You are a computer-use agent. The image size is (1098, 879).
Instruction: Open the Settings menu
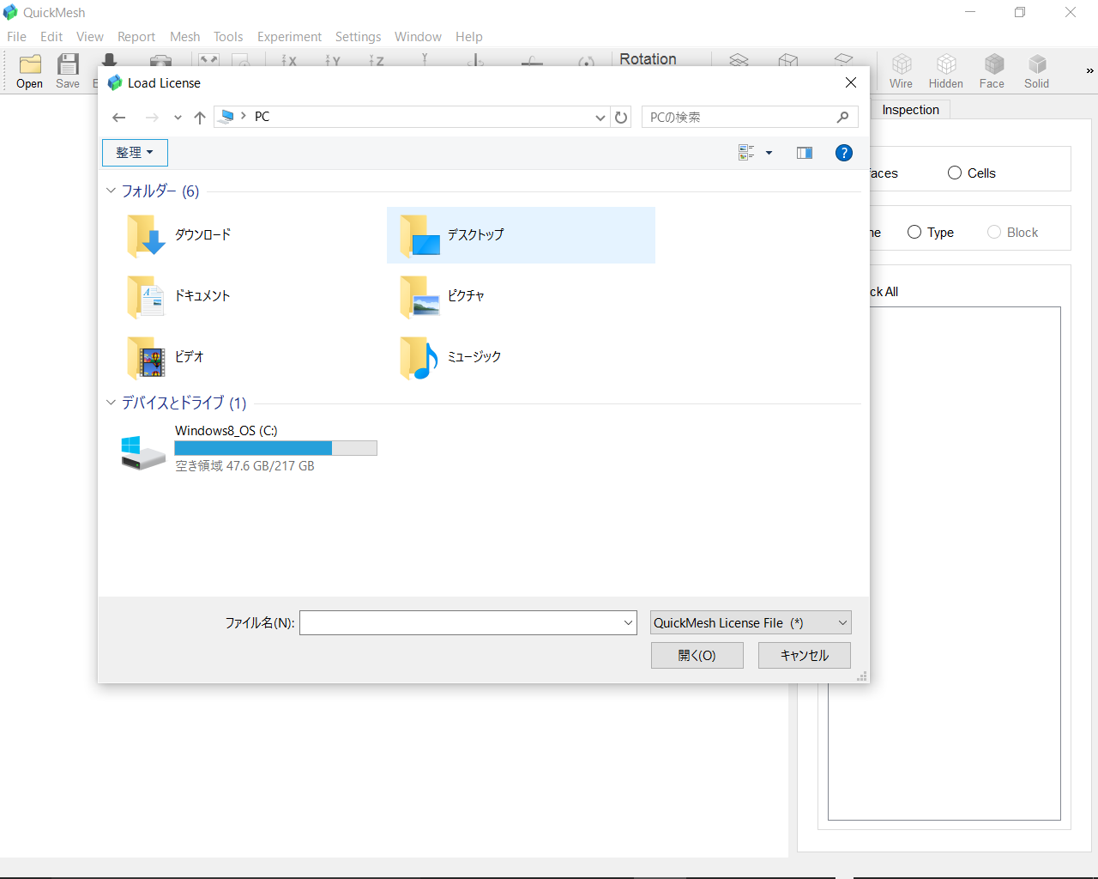tap(358, 37)
